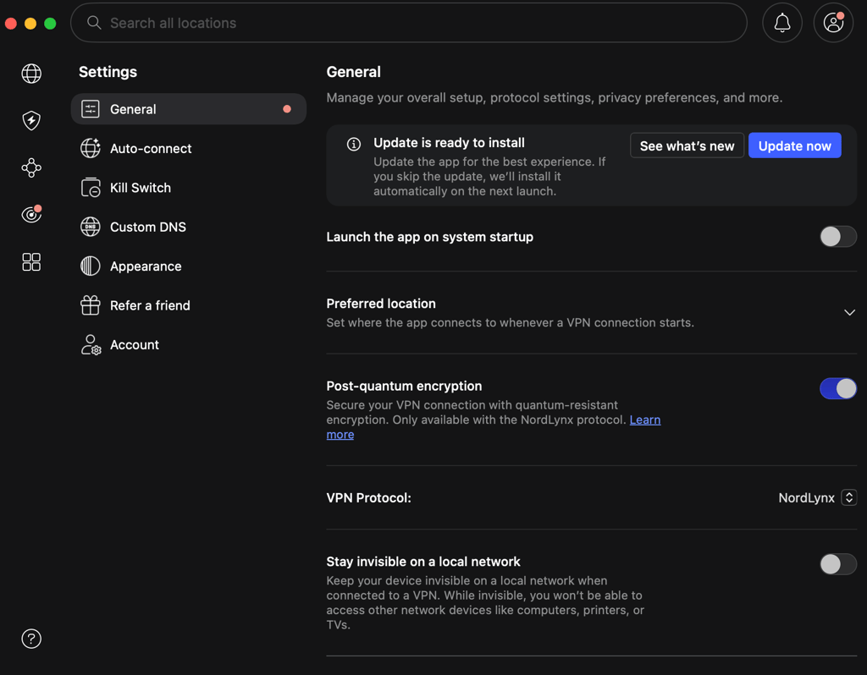Open Custom DNS settings
The width and height of the screenshot is (867, 675).
click(x=189, y=227)
